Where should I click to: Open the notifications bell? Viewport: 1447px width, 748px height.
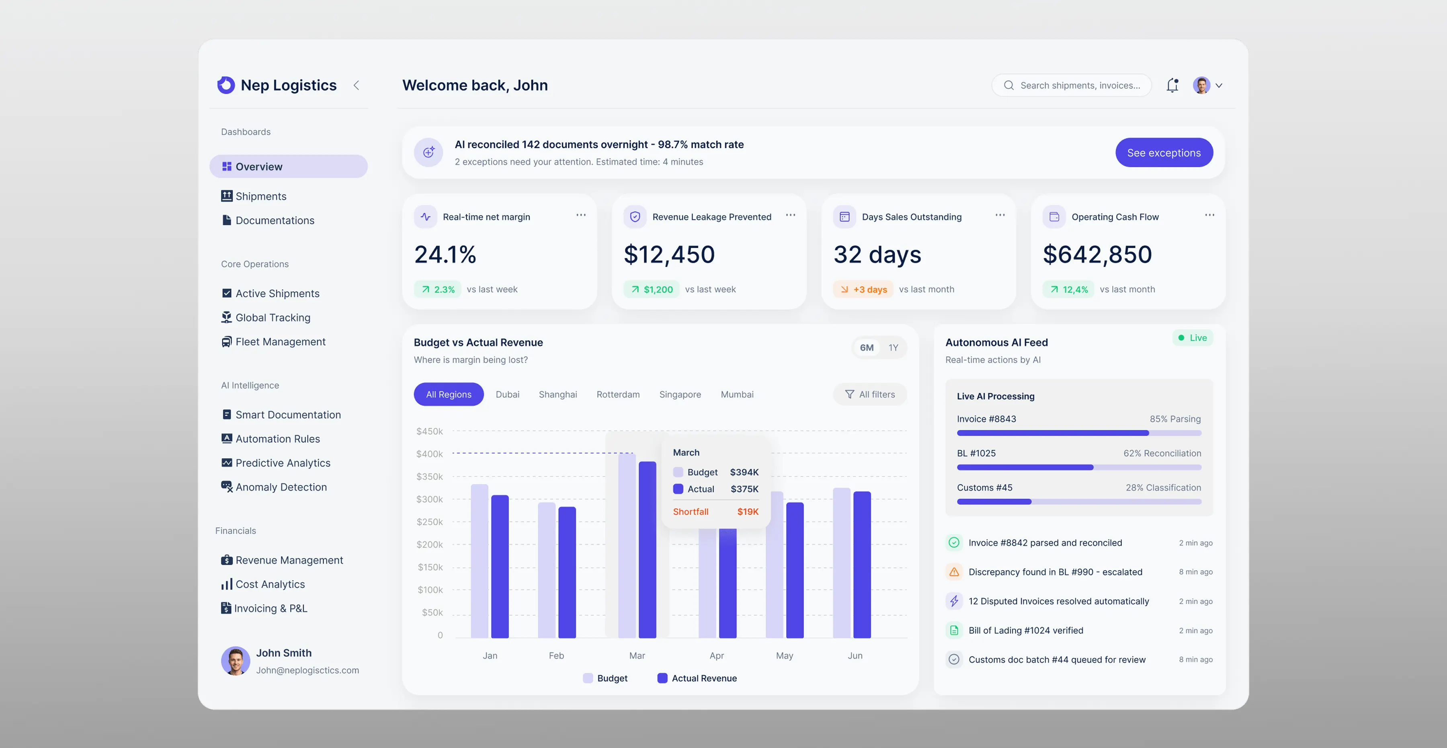coord(1172,85)
